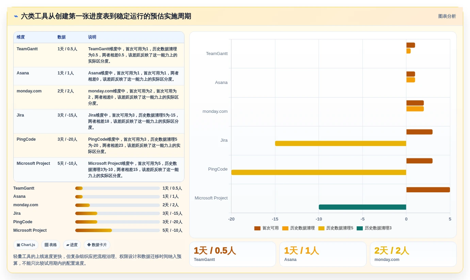Open the monday.com 2天 / 2人 data card
The image size is (470, 280).
(413, 254)
